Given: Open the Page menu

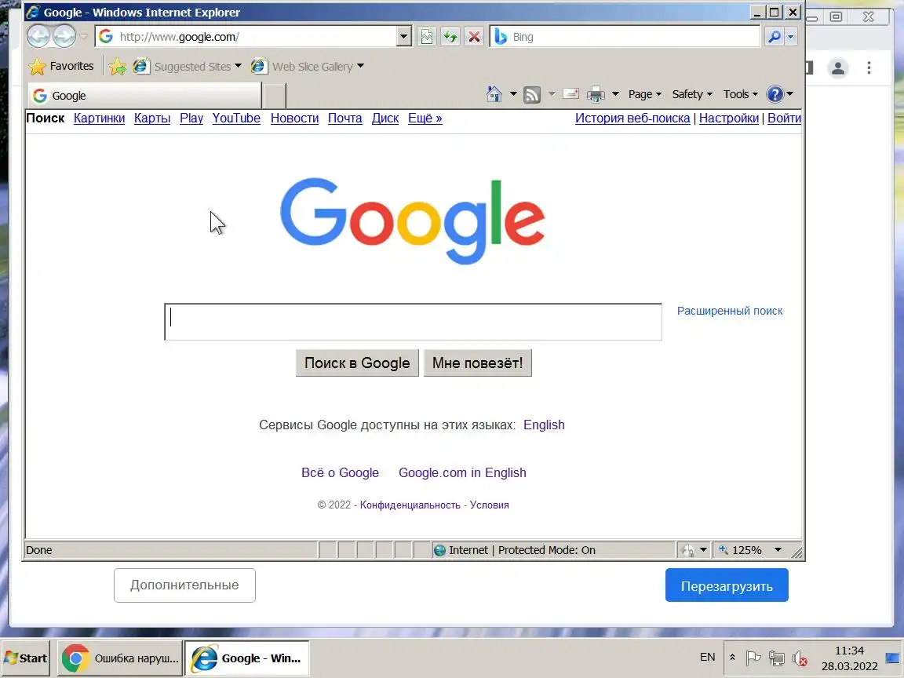Looking at the screenshot, I should coord(644,94).
